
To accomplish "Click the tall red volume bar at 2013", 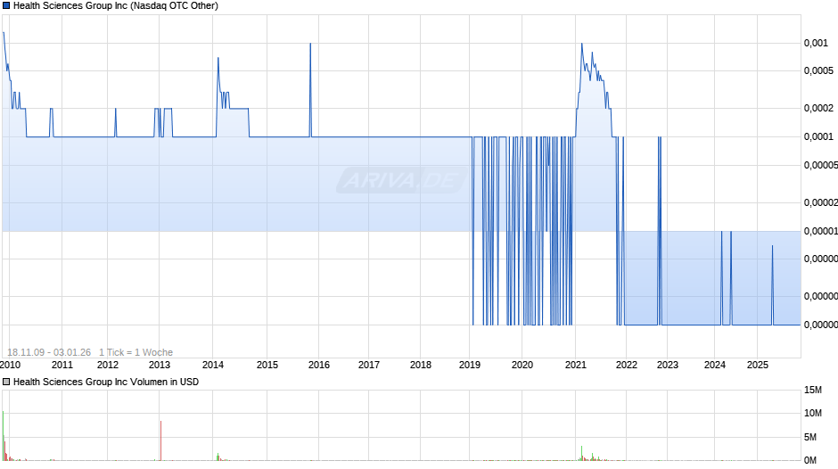I will [160, 440].
